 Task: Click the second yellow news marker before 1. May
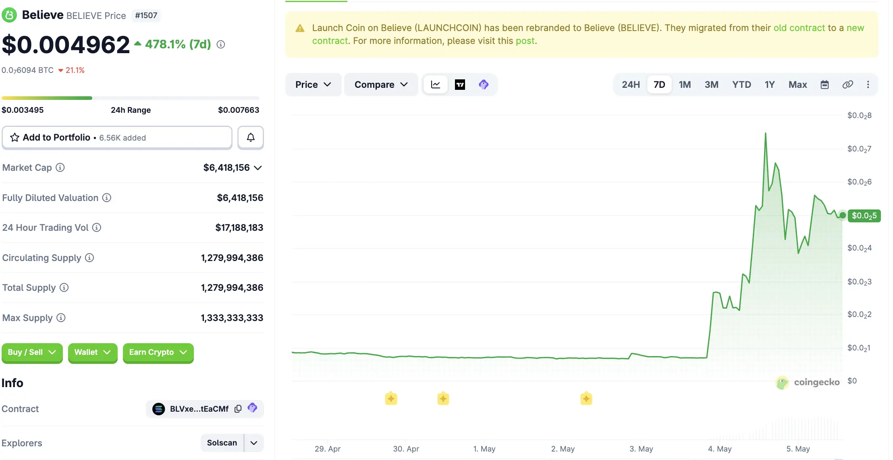(443, 398)
